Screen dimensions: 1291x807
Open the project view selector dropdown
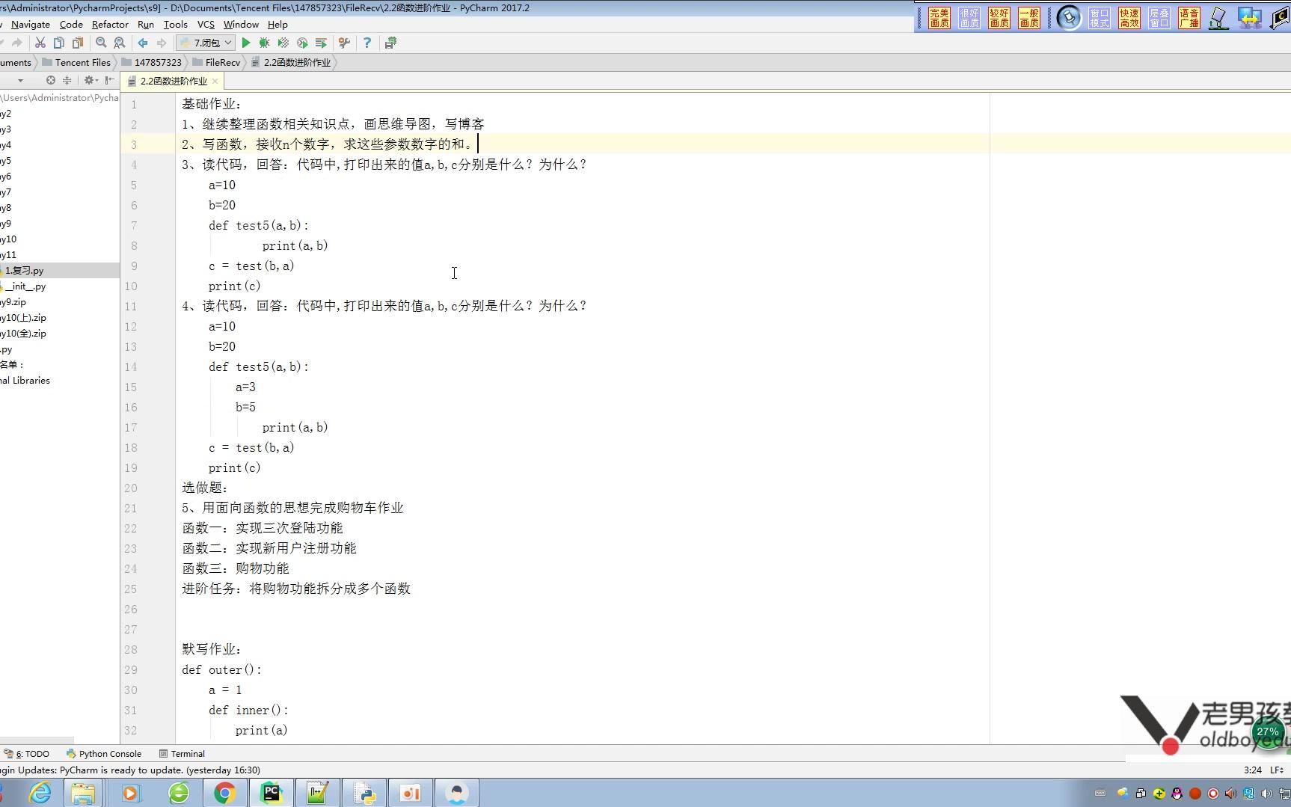pyautogui.click(x=20, y=80)
